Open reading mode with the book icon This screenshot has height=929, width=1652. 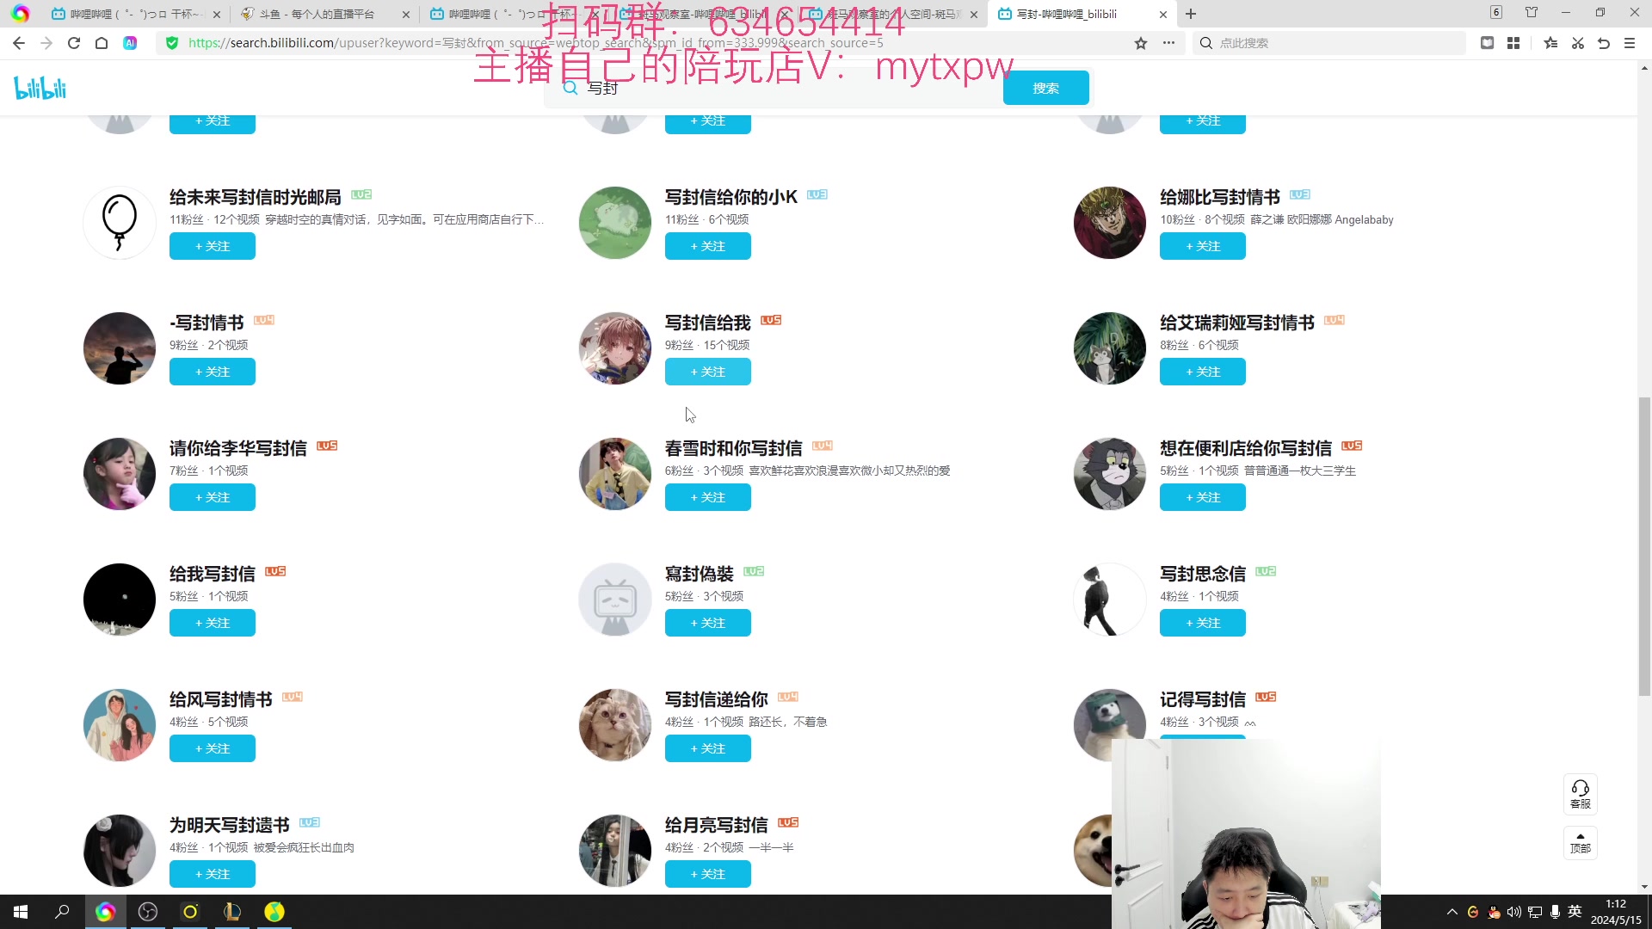point(1487,42)
